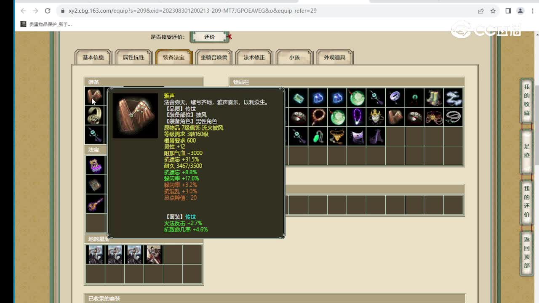
Task: Open 足迹 in the right sidebar
Action: pyautogui.click(x=527, y=151)
